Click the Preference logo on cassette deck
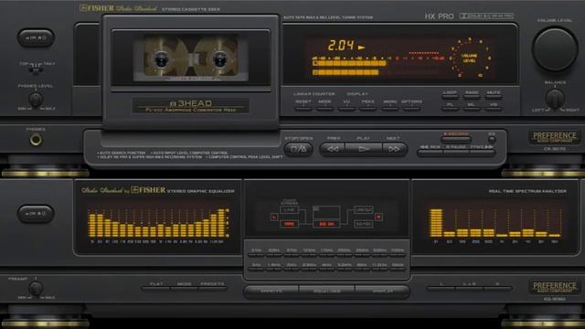This screenshot has height=329, width=585. pos(555,137)
